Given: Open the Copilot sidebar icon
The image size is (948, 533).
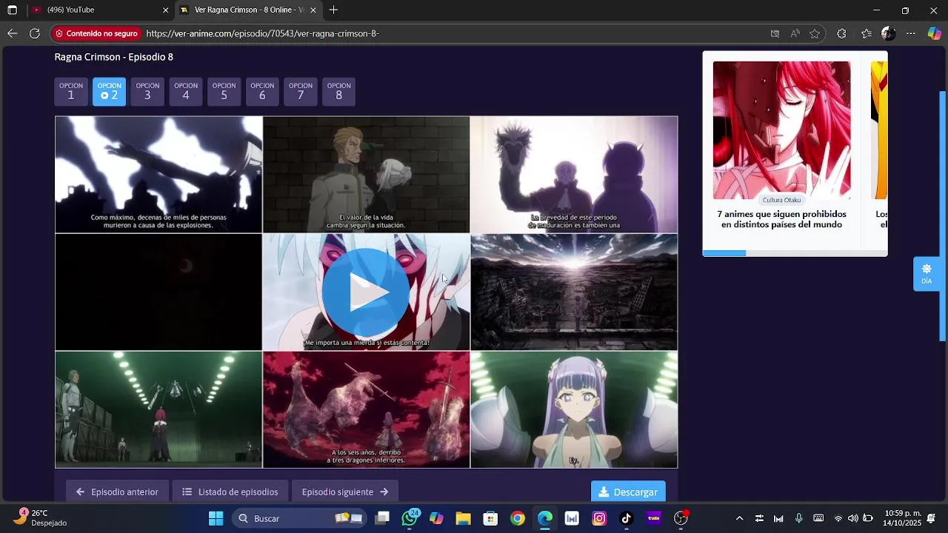Looking at the screenshot, I should tap(935, 33).
